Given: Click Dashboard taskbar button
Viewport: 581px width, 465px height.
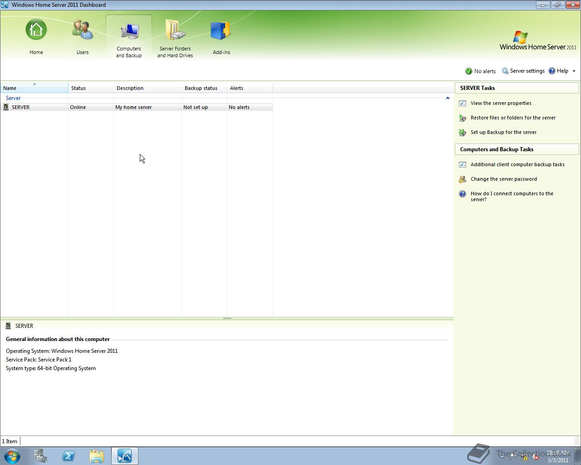Looking at the screenshot, I should (125, 456).
